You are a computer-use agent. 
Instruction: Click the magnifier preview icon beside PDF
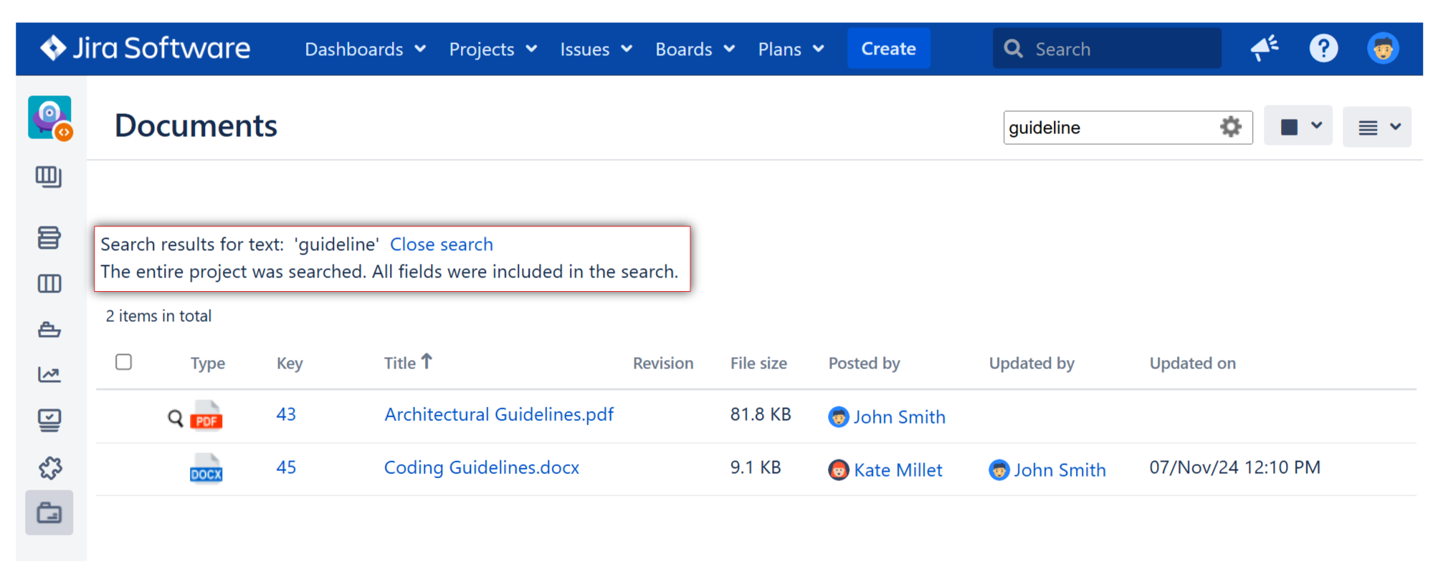pyautogui.click(x=175, y=417)
